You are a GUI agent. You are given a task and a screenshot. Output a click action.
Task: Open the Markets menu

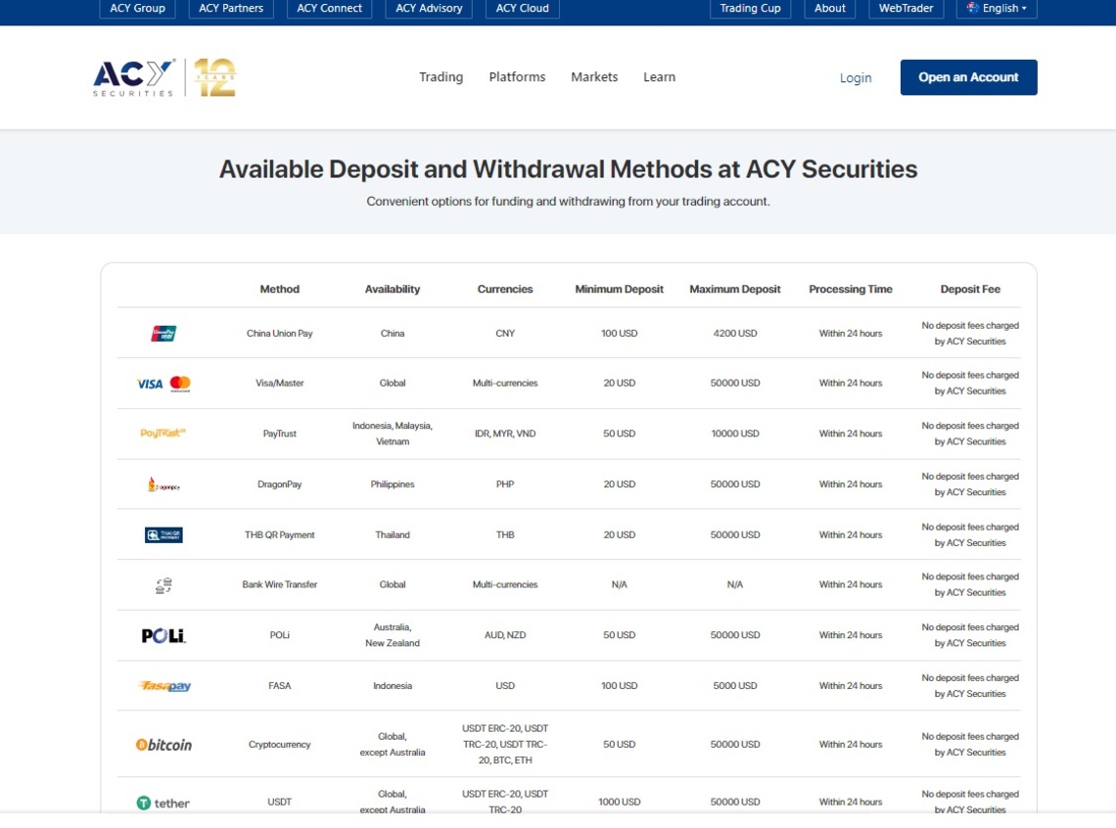click(594, 76)
